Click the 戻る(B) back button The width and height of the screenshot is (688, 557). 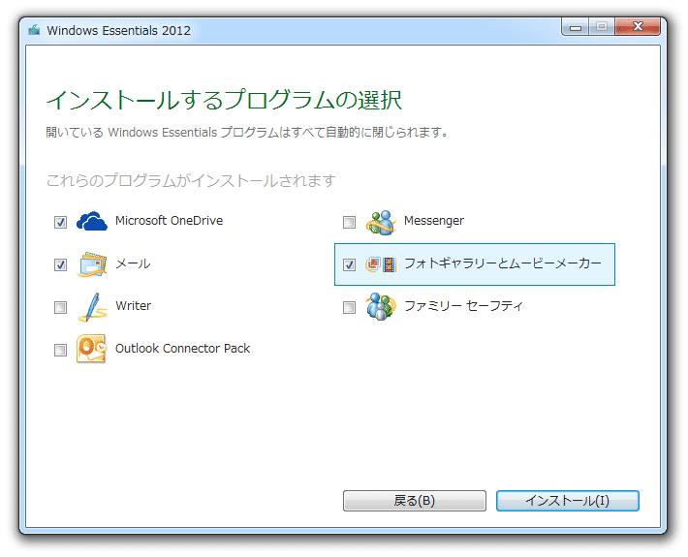(414, 501)
